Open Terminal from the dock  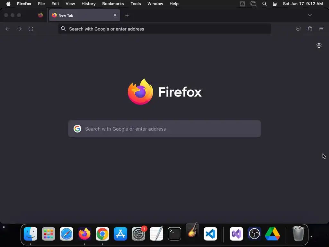click(174, 234)
